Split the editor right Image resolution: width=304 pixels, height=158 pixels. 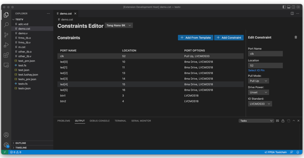tap(292, 13)
